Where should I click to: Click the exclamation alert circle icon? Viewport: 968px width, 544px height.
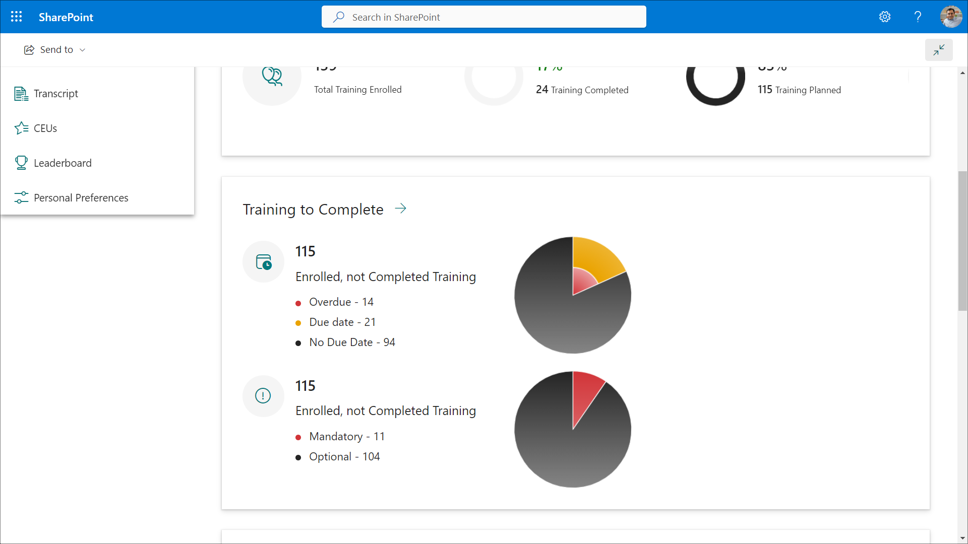[263, 396]
